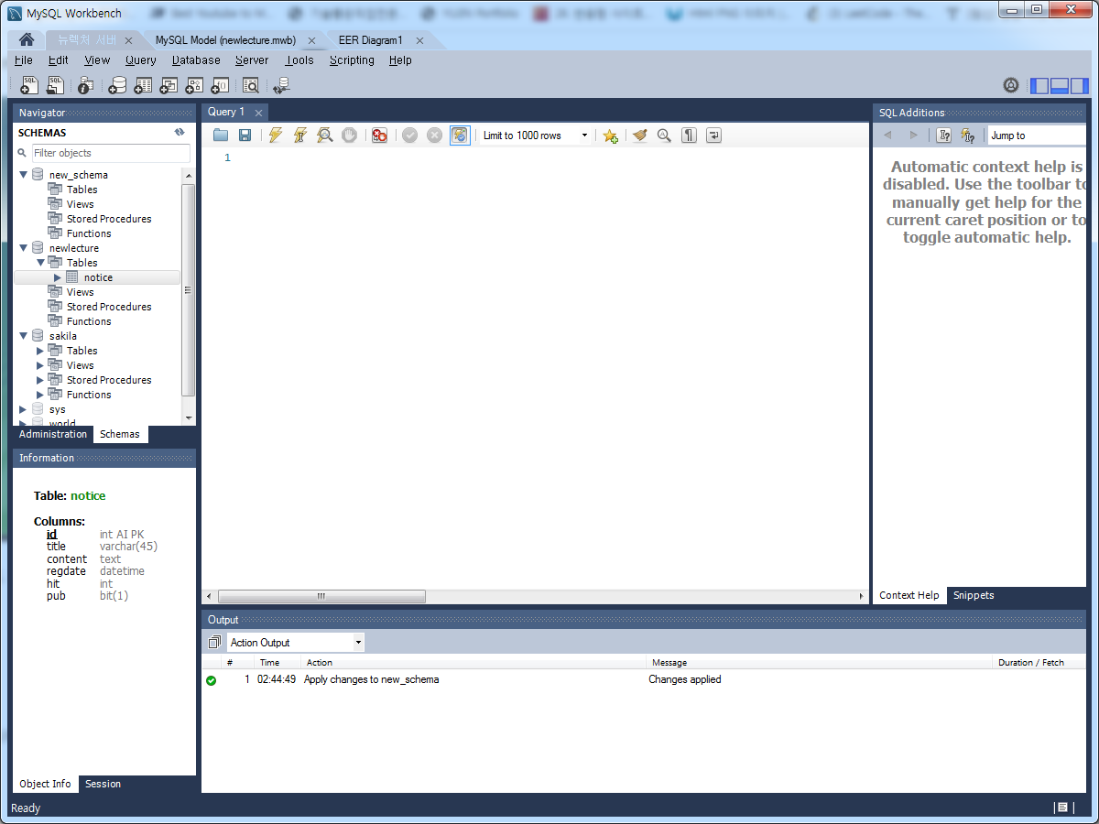Expand sakila Stored Procedures folder
Screen dimensions: 1099x824
pyautogui.click(x=39, y=380)
